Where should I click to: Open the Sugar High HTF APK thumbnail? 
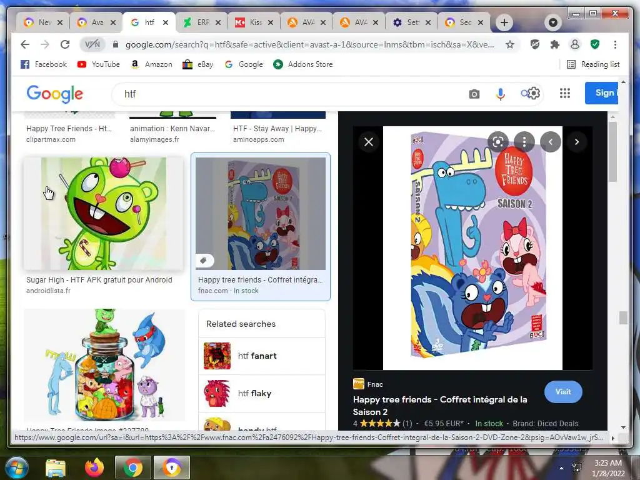[x=103, y=214]
